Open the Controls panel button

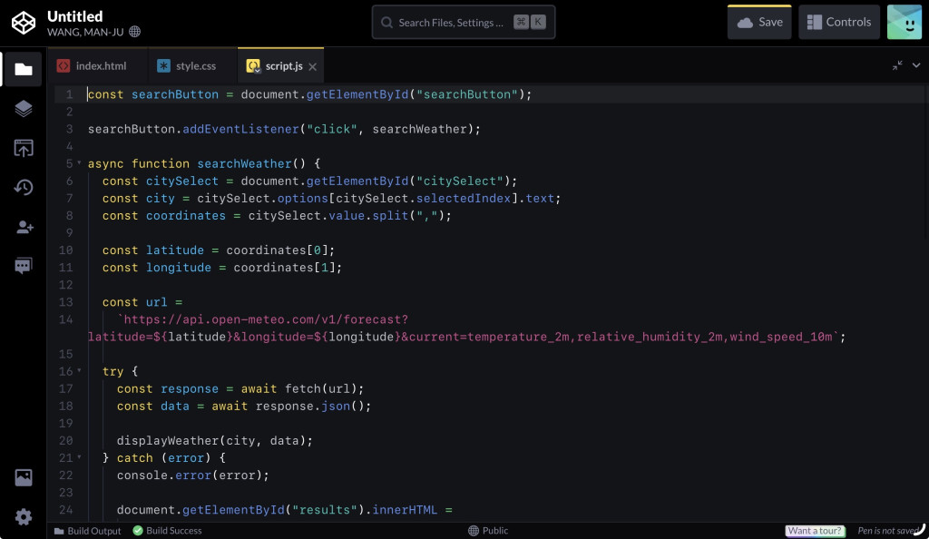coord(839,22)
